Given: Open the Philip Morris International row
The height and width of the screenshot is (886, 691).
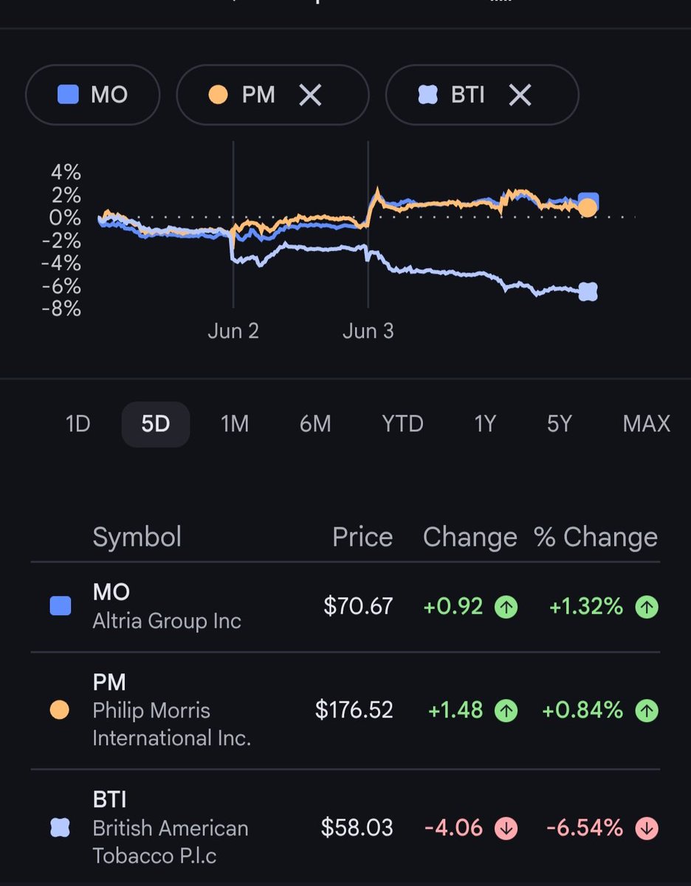Looking at the screenshot, I should click(x=345, y=710).
